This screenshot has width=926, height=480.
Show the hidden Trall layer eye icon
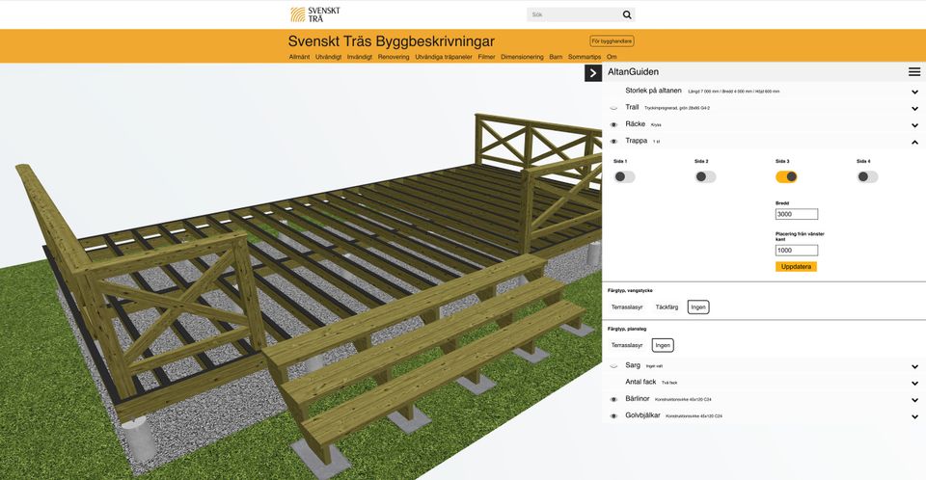pos(613,108)
